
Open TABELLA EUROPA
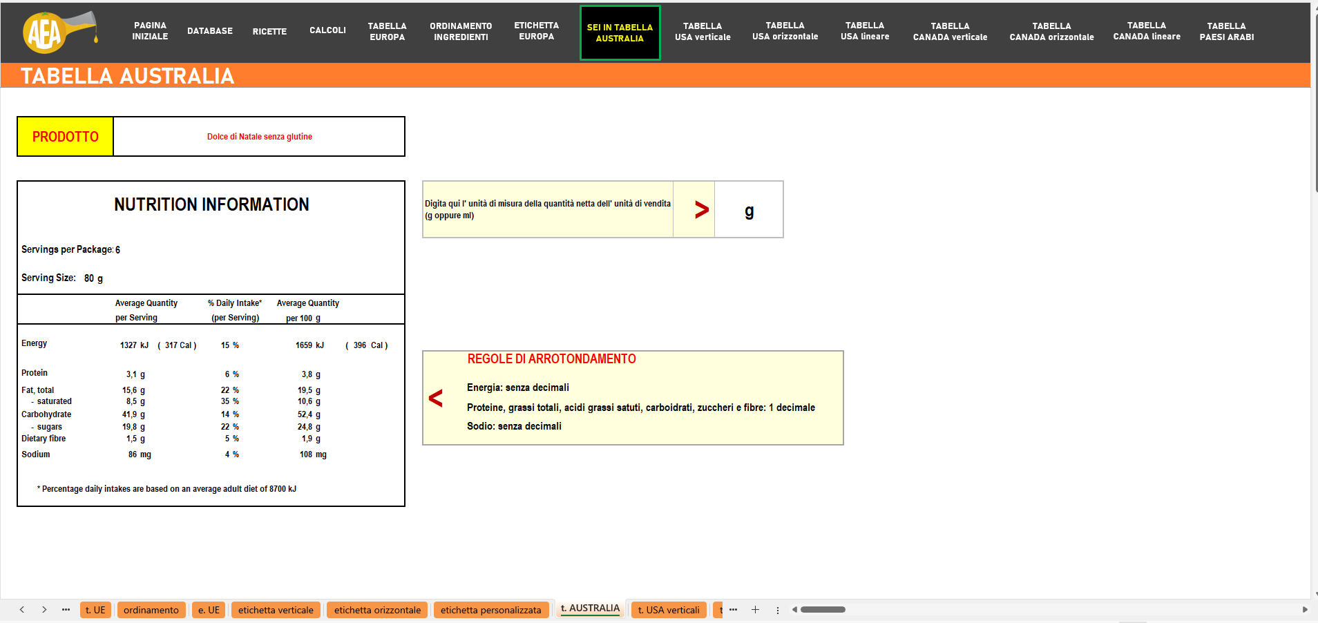pyautogui.click(x=387, y=31)
